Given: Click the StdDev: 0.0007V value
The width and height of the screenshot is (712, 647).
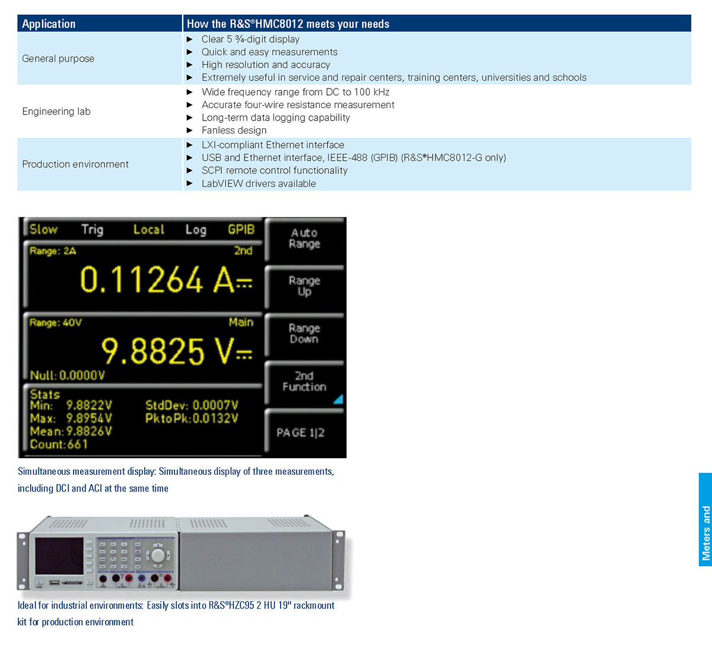Looking at the screenshot, I should pyautogui.click(x=192, y=405).
